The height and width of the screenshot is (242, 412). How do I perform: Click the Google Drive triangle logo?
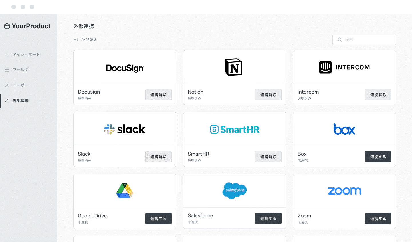coord(125,191)
